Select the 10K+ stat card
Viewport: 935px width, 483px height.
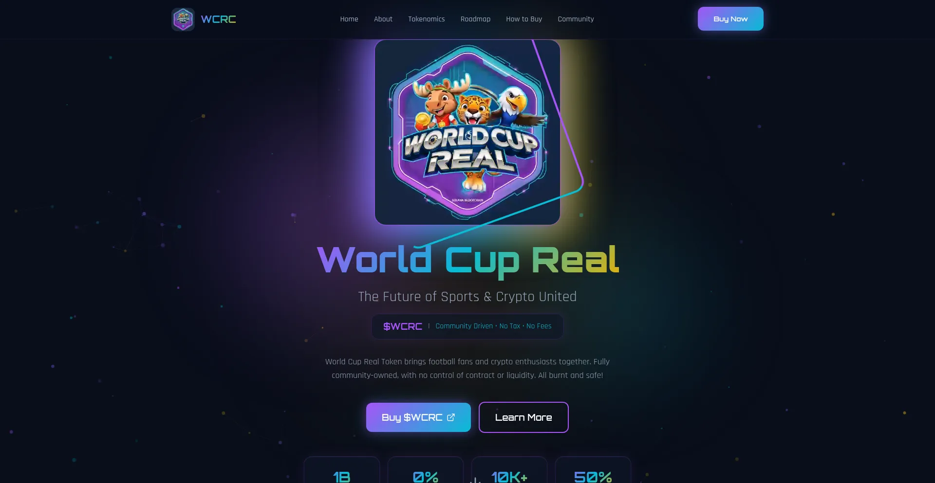coord(509,470)
